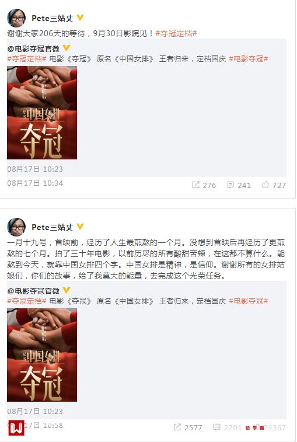Like the first post with 727 likes
Image resolution: width=297 pixels, height=442 pixels.
pos(274,185)
